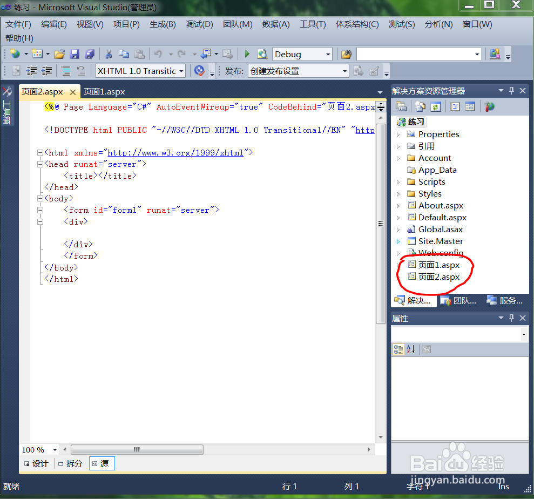Click the Navigate Backward toolbar icon
Image resolution: width=534 pixels, height=499 pixels.
206,54
